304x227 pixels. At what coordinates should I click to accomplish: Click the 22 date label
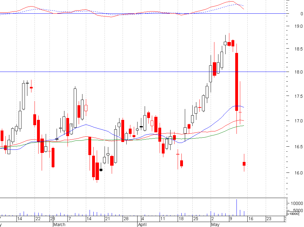(x=38, y=219)
